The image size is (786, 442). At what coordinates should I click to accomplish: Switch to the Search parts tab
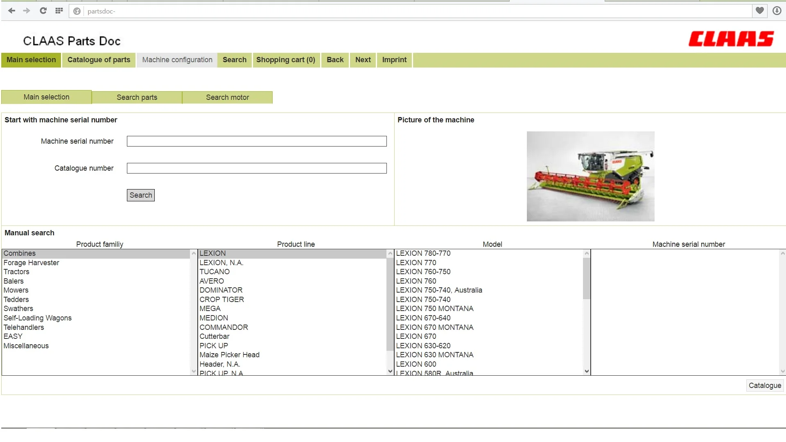pyautogui.click(x=137, y=97)
